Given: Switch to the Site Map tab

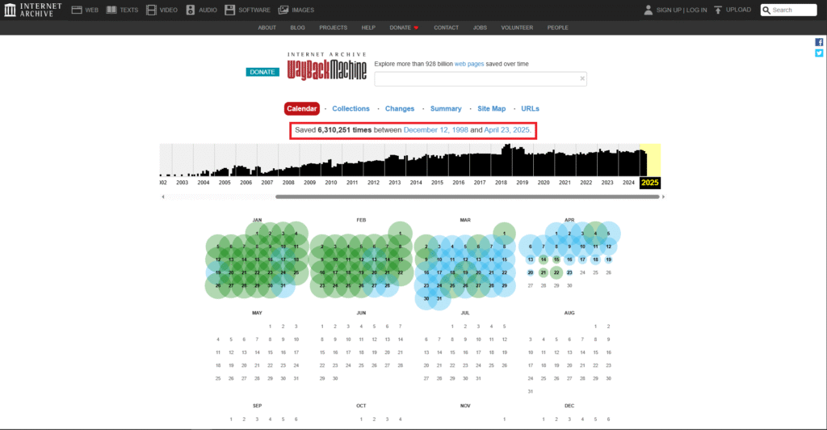Looking at the screenshot, I should (x=492, y=108).
